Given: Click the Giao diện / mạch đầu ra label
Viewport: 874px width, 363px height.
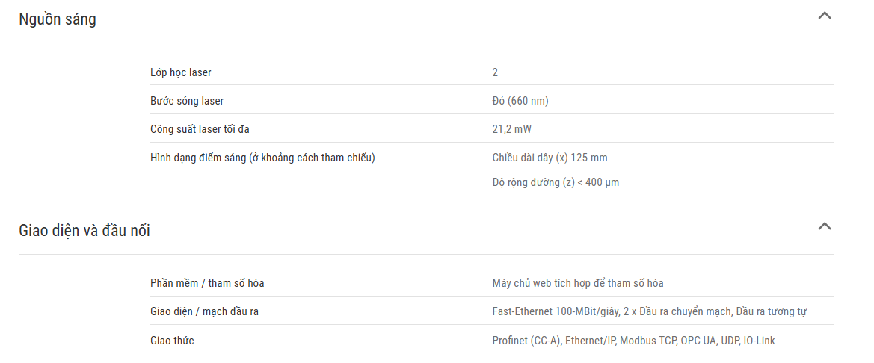Looking at the screenshot, I should tap(205, 311).
